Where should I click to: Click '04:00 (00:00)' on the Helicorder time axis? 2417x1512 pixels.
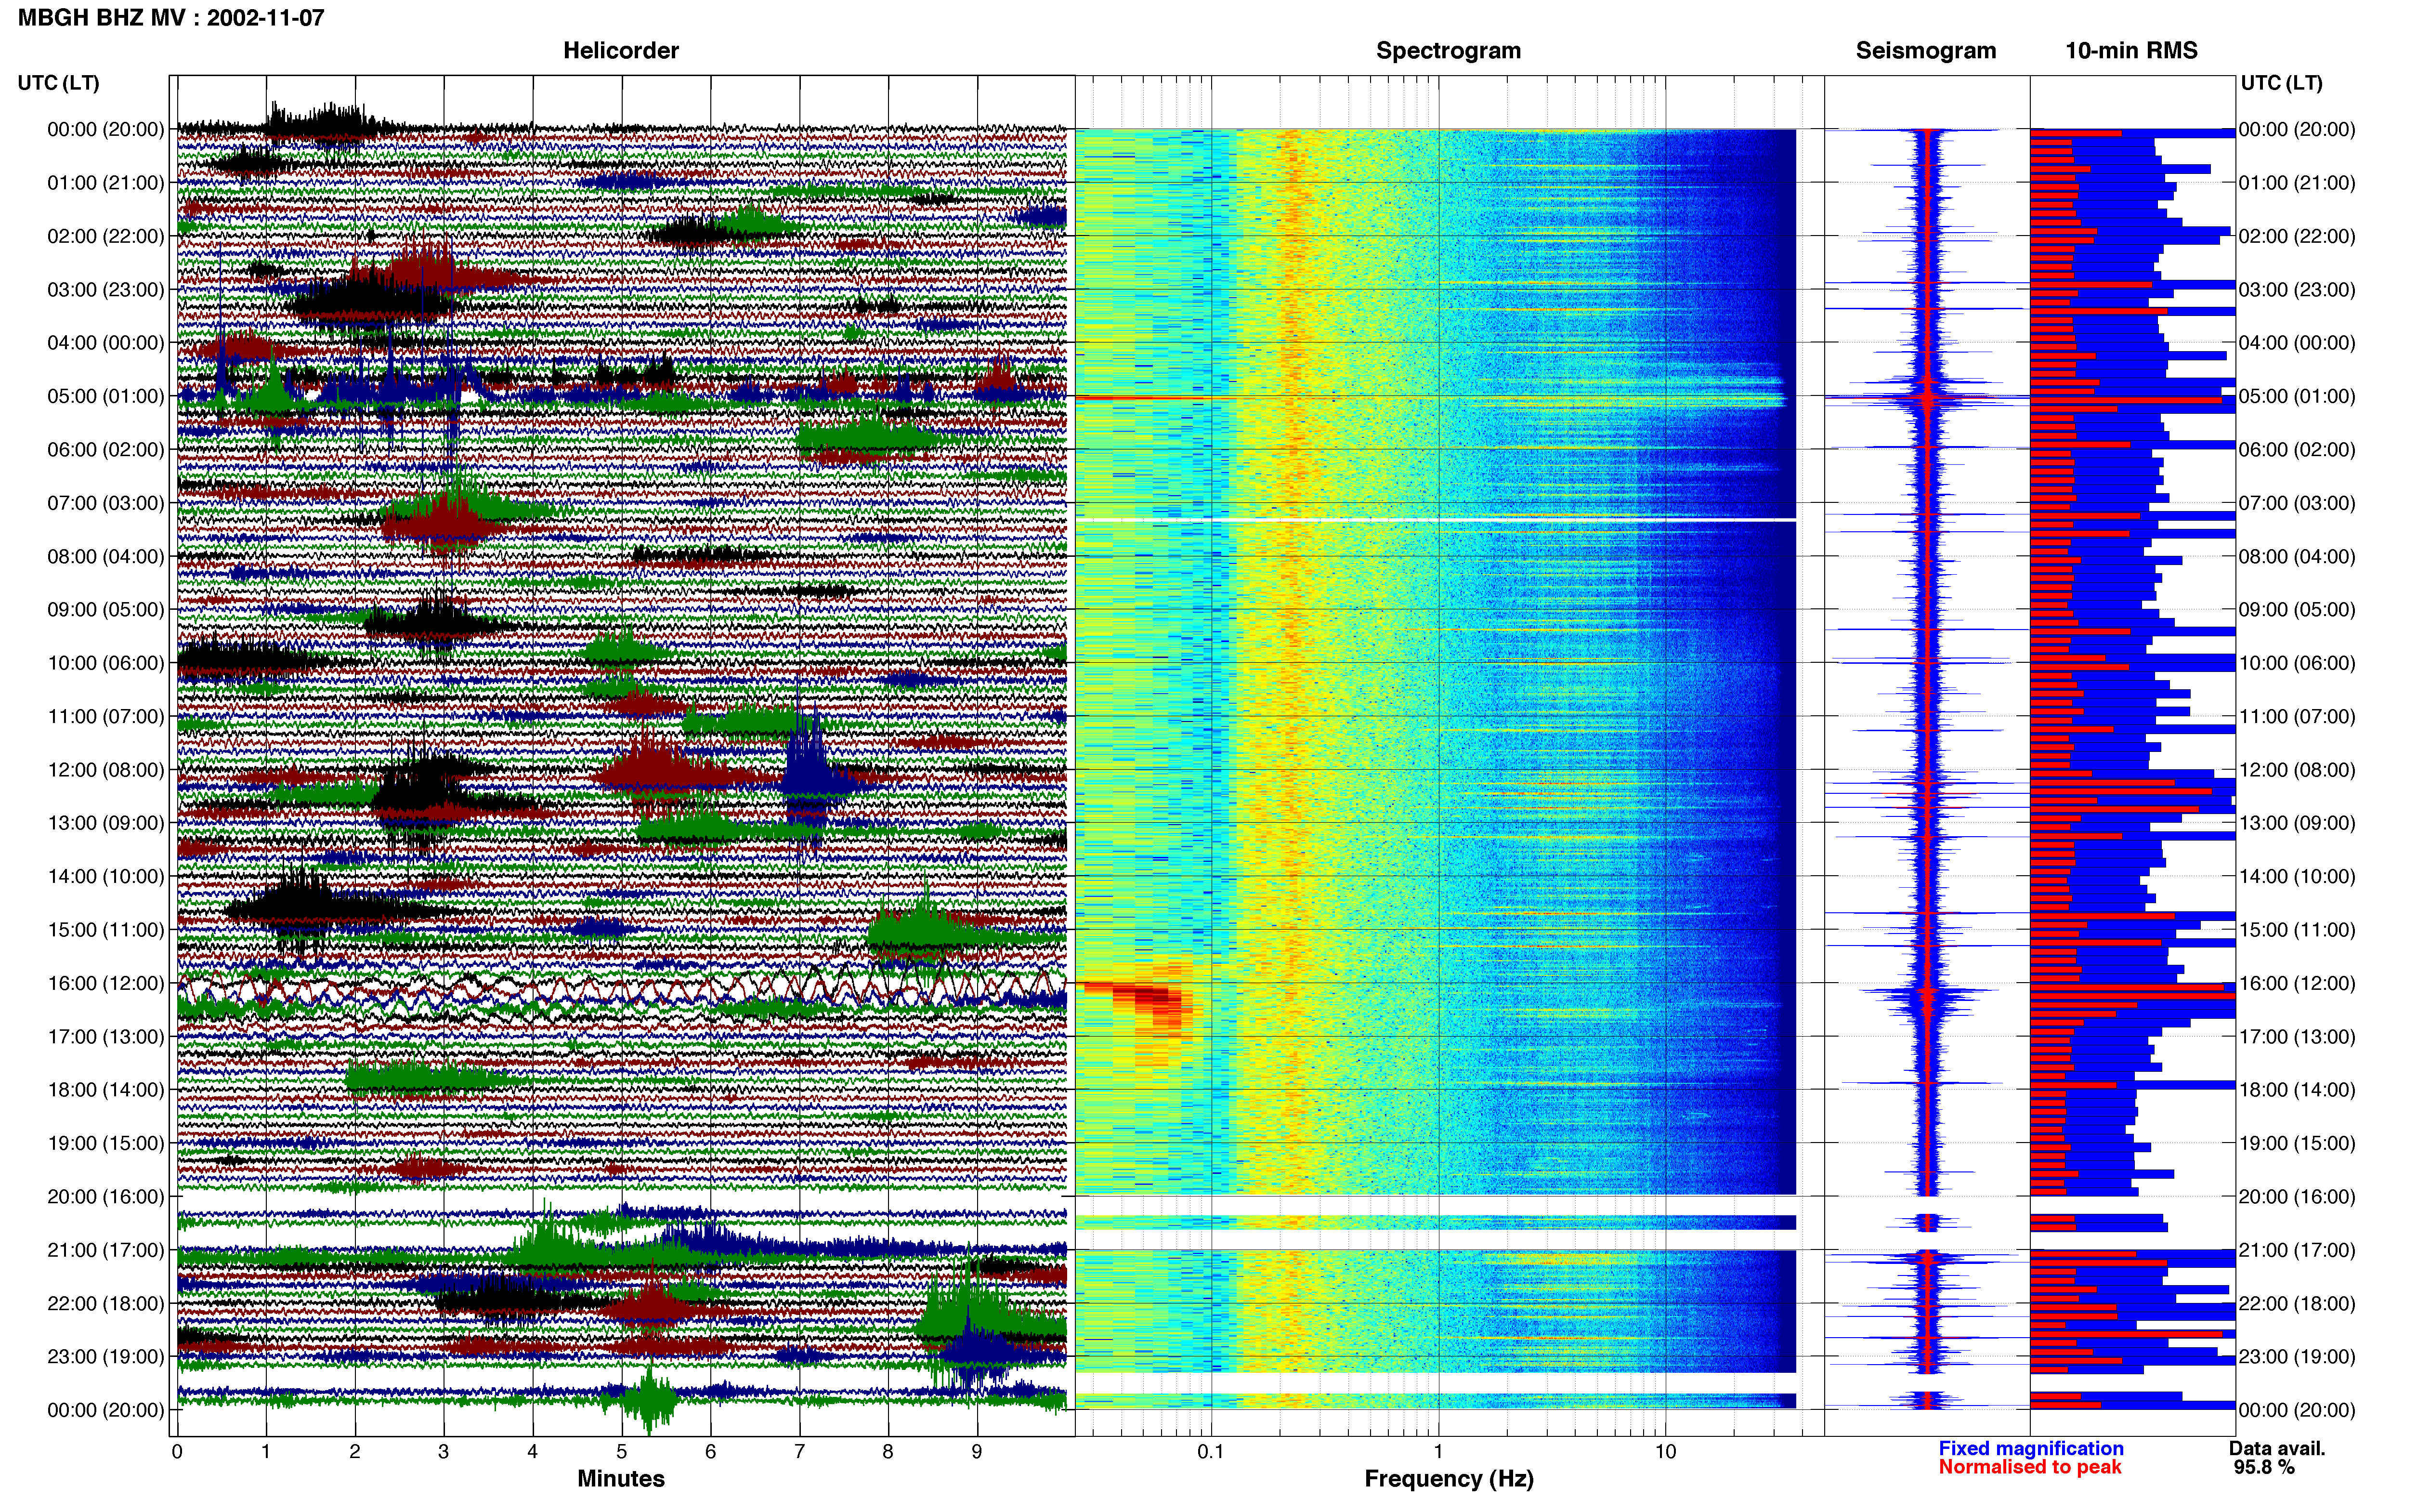click(x=106, y=343)
